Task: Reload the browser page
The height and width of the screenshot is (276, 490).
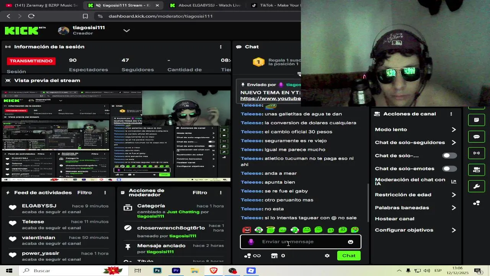Action: (31, 16)
